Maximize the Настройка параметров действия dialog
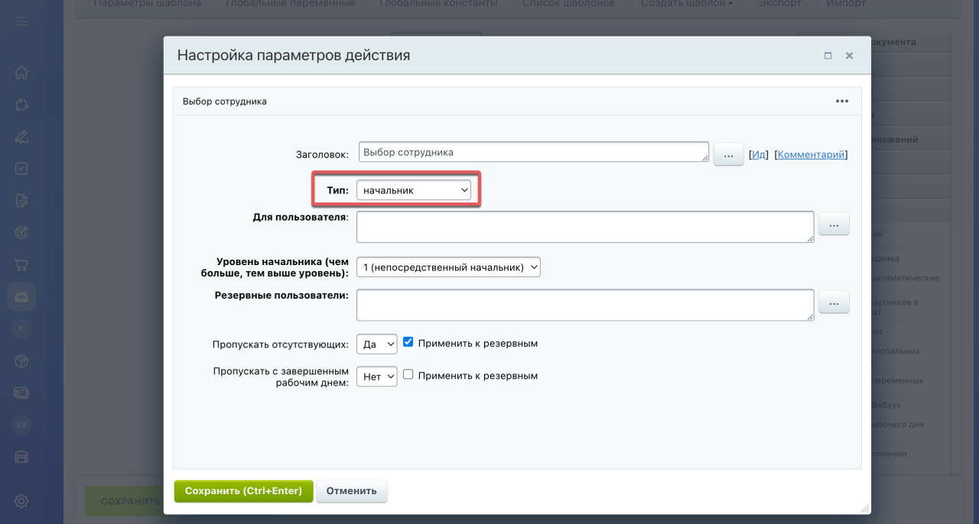Image resolution: width=979 pixels, height=524 pixels. point(828,56)
